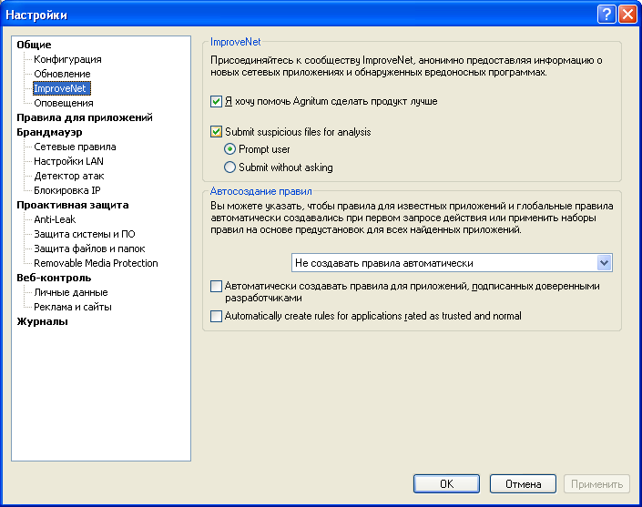
Task: Open Removable Media Protection page
Action: [x=96, y=263]
